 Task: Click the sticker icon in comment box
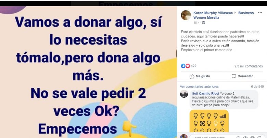pos(259,137)
